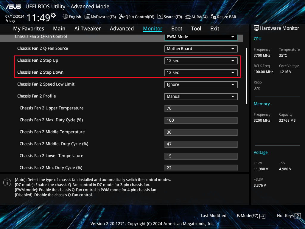Open the Ai Tweaker tab
Screen dimensions: 305x229
pos(88,29)
